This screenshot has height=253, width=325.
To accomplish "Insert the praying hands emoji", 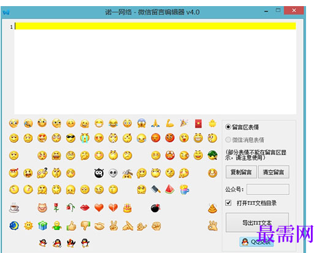I will pyautogui.click(x=155, y=123).
